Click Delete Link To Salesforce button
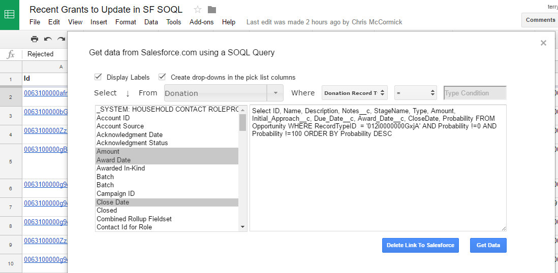 (421, 245)
